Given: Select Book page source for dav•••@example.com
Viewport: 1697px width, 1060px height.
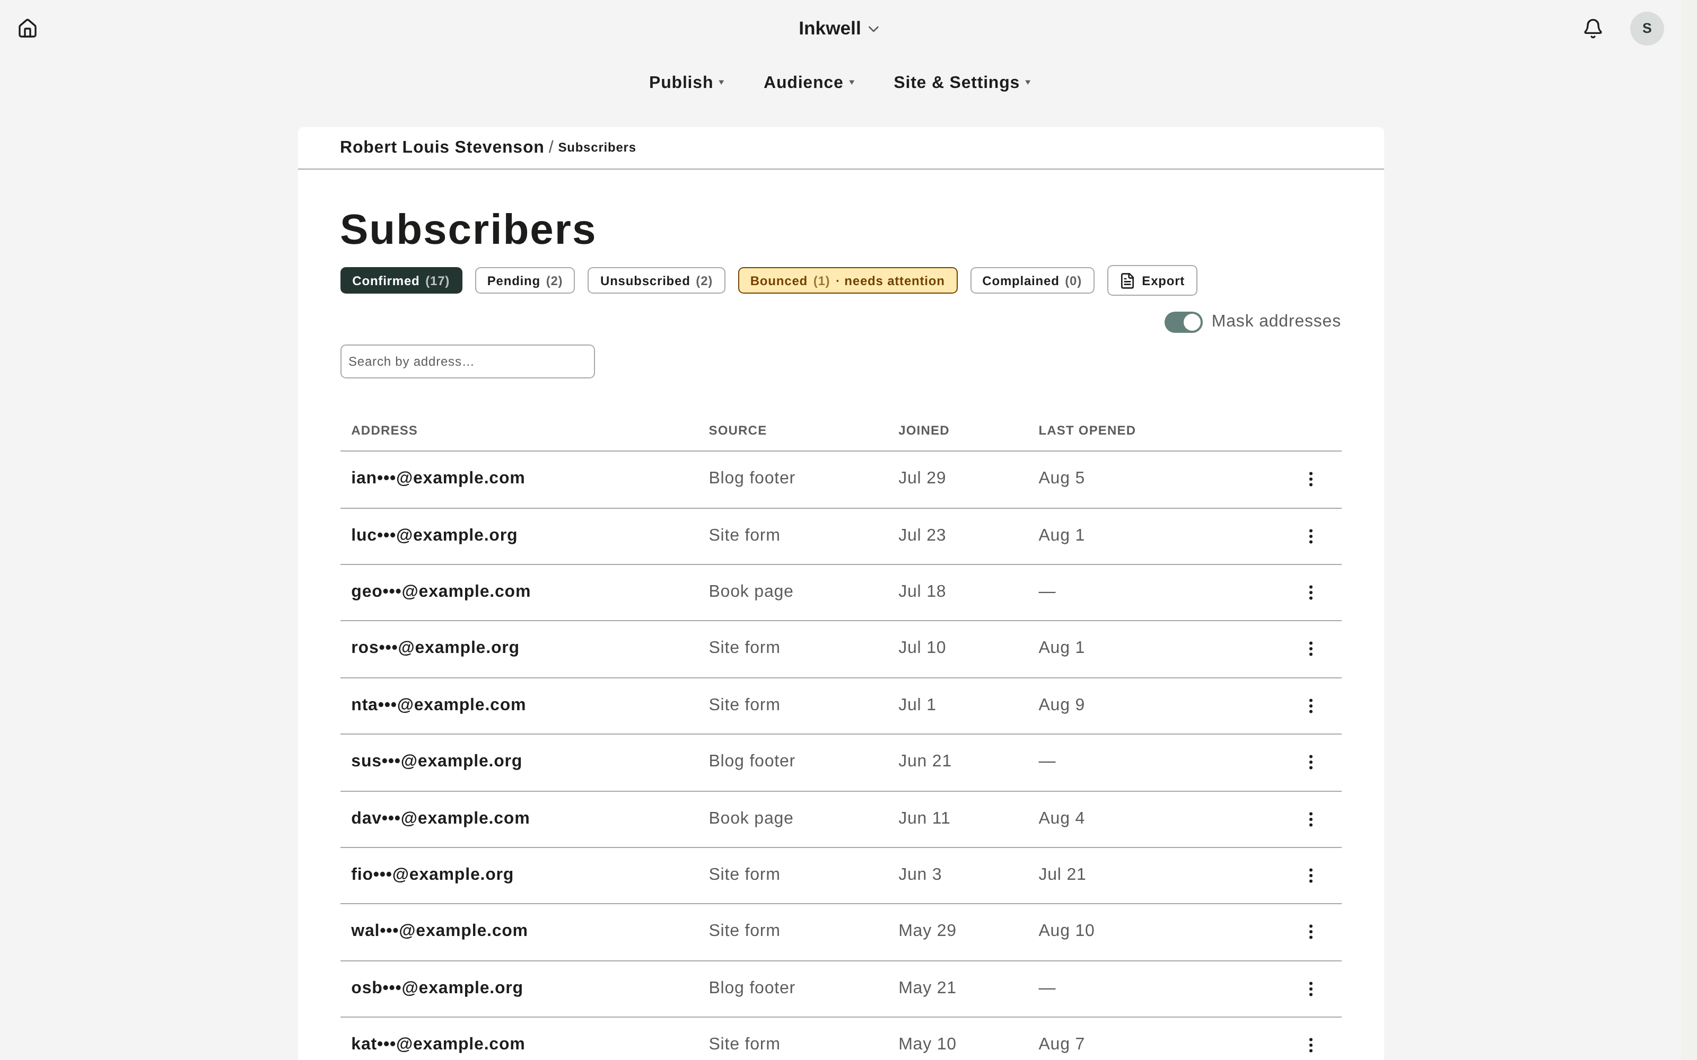Looking at the screenshot, I should (750, 819).
